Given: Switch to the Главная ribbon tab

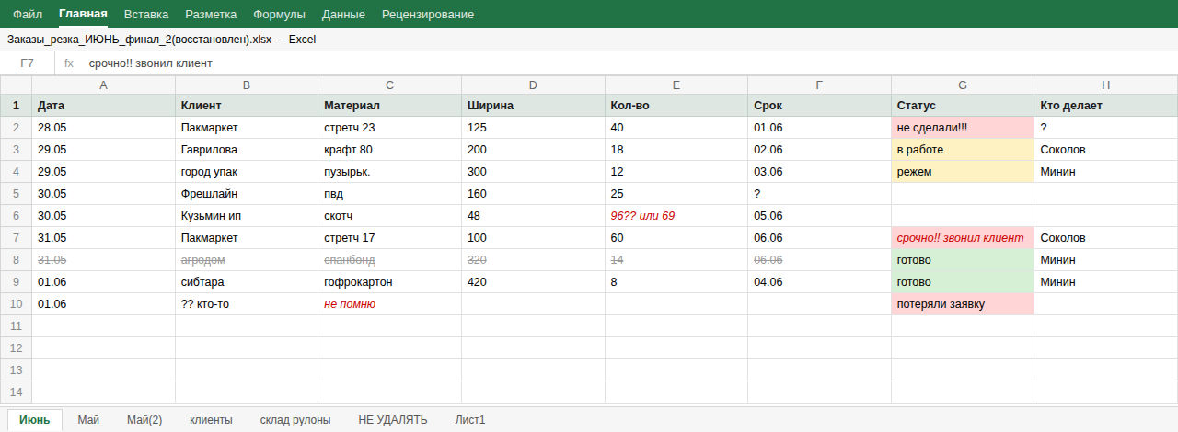Looking at the screenshot, I should pyautogui.click(x=83, y=14).
